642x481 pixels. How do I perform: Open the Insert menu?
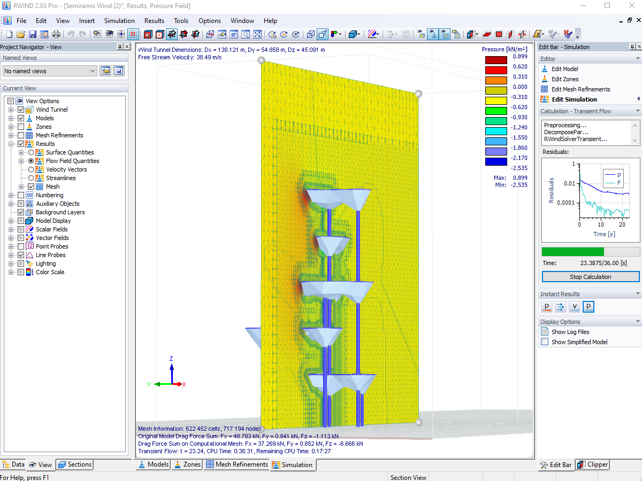[x=87, y=21]
